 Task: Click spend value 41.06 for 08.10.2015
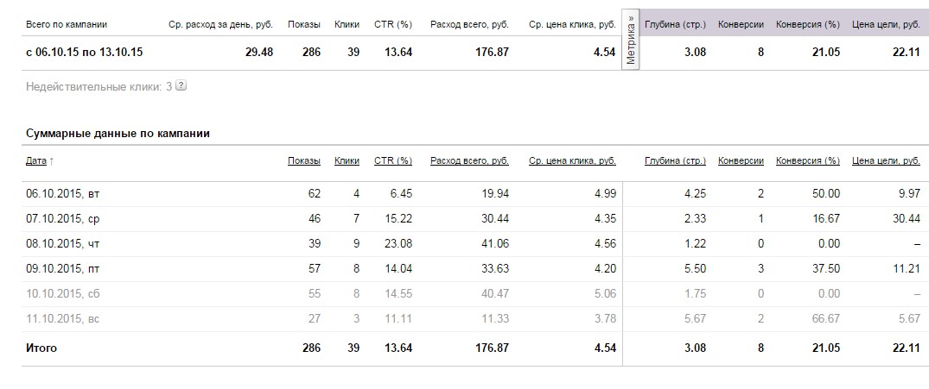(x=494, y=243)
